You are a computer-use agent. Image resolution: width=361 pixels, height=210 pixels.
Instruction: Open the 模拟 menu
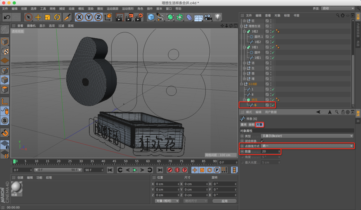coord(81,9)
